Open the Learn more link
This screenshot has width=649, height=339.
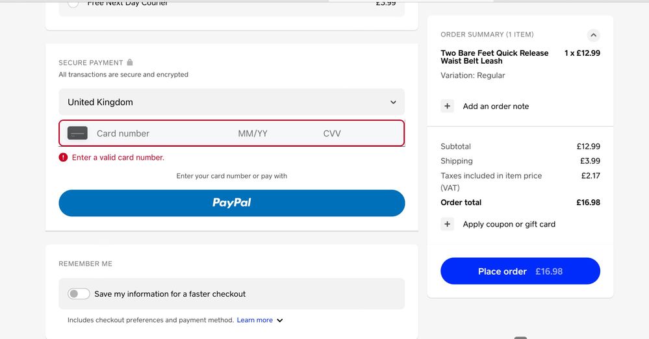[x=255, y=320]
